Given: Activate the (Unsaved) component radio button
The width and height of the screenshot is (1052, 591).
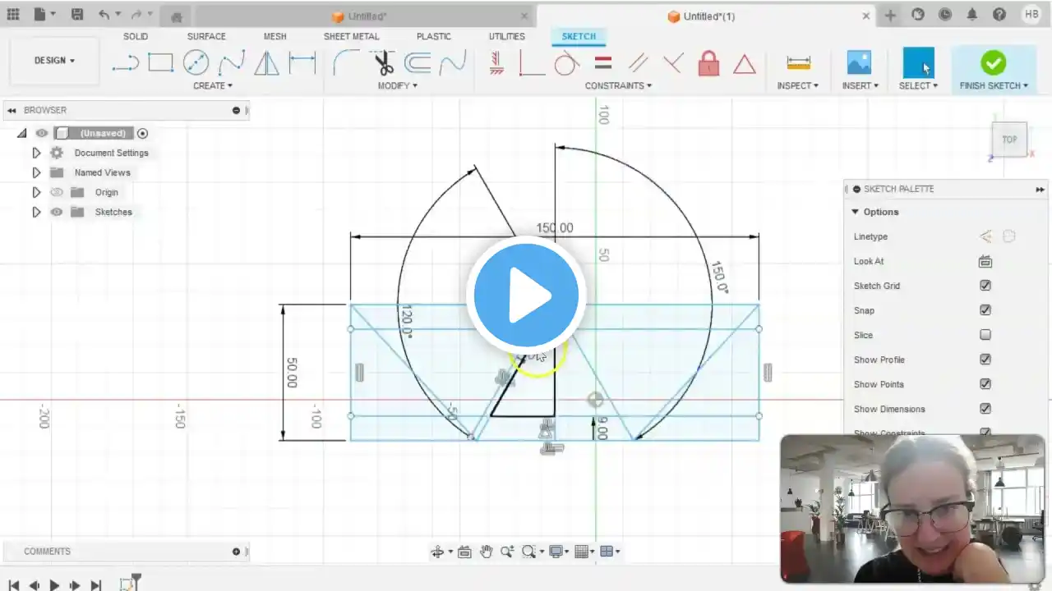Looking at the screenshot, I should point(143,133).
